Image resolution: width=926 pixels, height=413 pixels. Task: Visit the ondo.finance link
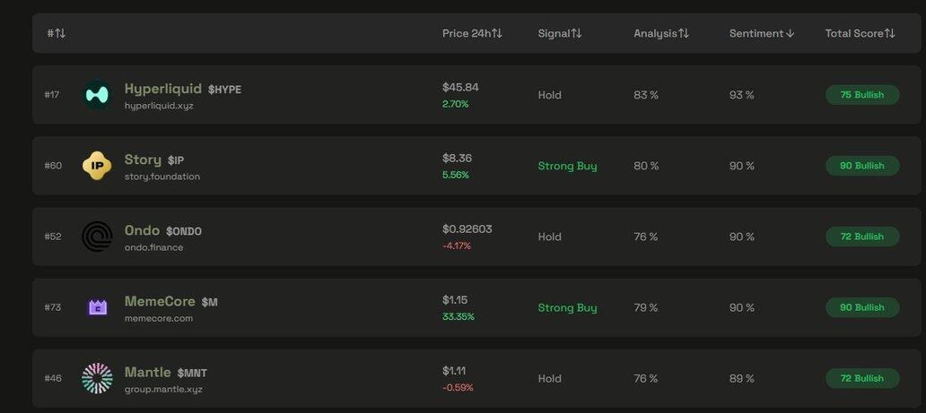pyautogui.click(x=153, y=247)
